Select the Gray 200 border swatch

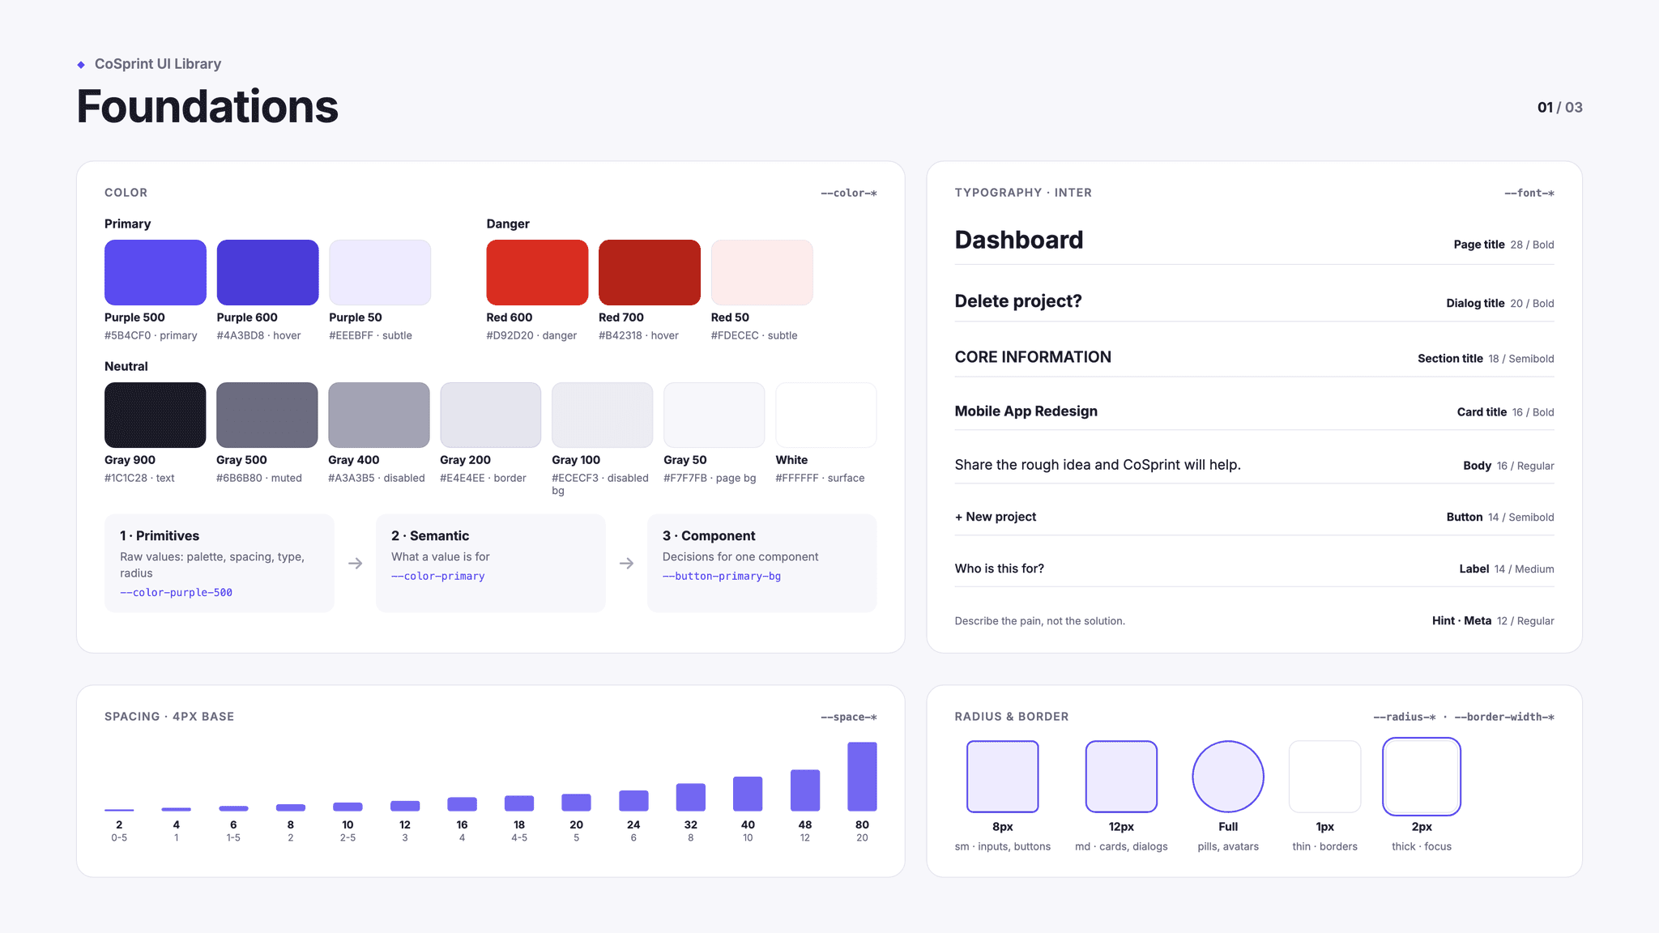coord(491,415)
